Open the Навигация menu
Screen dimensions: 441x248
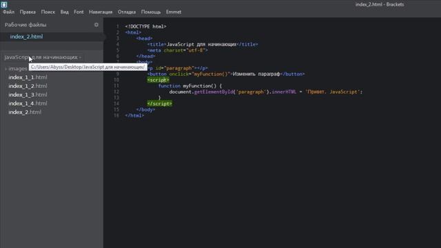101,12
